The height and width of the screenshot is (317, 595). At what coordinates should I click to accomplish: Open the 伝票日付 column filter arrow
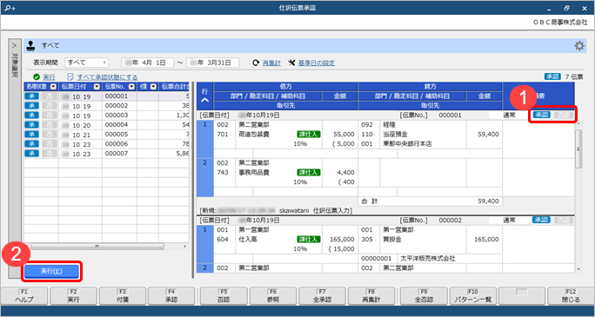coord(97,87)
